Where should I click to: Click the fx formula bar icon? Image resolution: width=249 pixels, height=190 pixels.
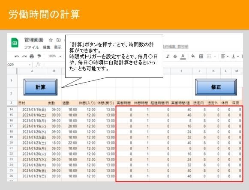38,65
